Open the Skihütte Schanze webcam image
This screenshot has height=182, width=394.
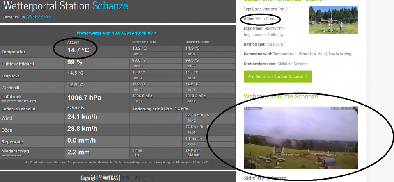point(300,138)
